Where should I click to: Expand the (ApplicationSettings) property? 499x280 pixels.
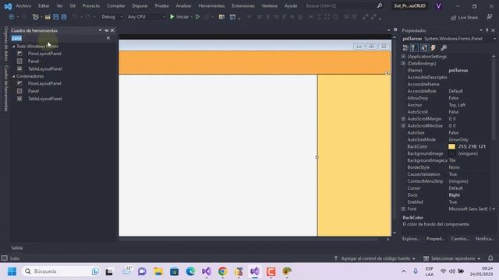[403, 56]
